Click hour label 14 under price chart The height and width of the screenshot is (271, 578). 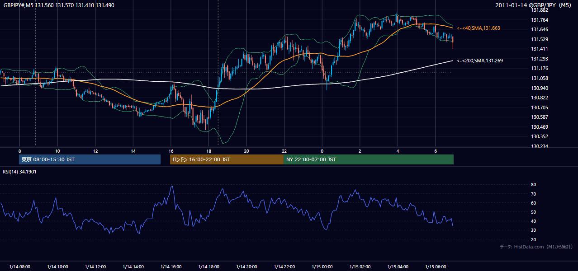(133, 151)
